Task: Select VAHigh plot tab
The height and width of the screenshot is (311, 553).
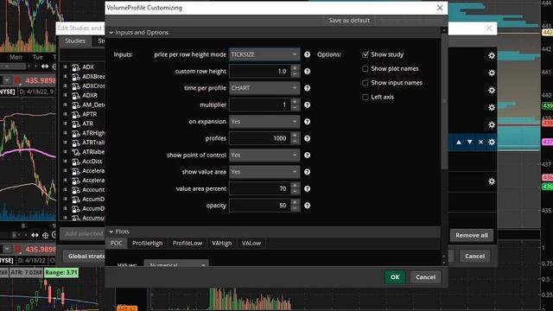Action: (221, 244)
